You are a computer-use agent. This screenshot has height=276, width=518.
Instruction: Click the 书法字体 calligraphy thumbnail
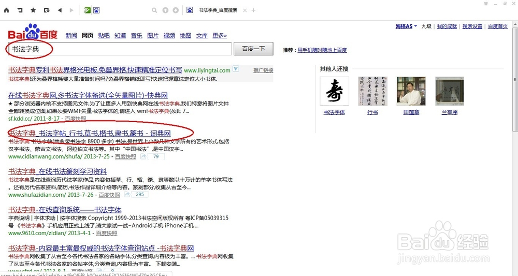pyautogui.click(x=334, y=91)
